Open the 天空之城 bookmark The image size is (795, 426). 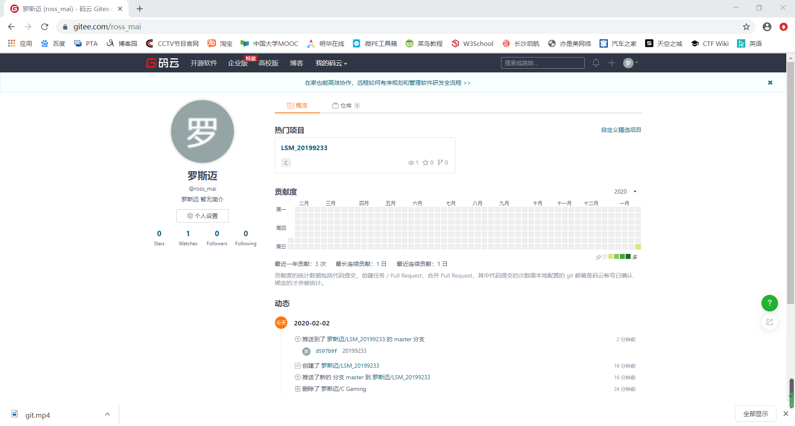click(664, 43)
